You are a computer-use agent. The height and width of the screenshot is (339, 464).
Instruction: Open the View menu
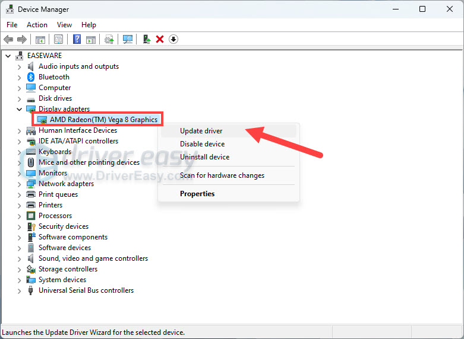tap(64, 25)
